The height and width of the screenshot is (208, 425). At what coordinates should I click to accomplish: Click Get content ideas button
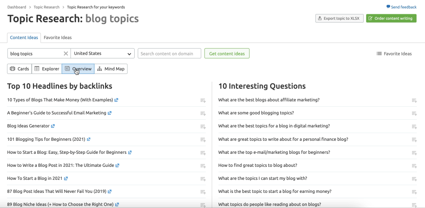tap(227, 53)
